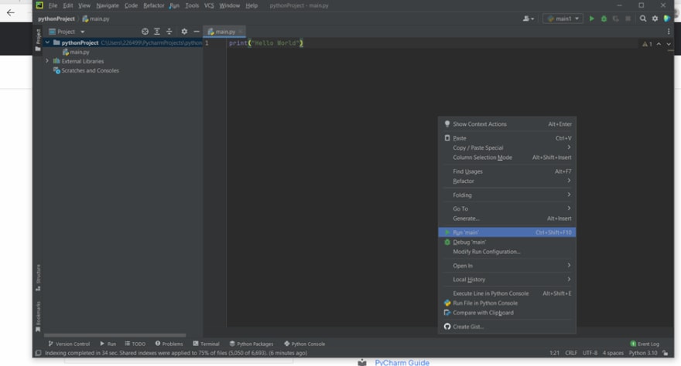Image resolution: width=681 pixels, height=366 pixels.
Task: Open the main1 run configuration dropdown
Action: click(563, 19)
